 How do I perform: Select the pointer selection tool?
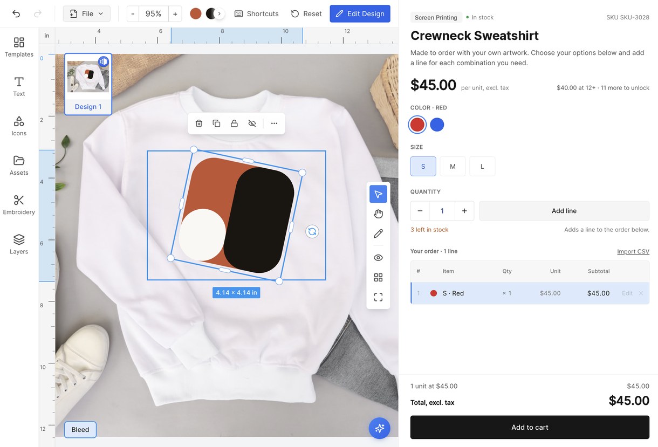(x=378, y=194)
